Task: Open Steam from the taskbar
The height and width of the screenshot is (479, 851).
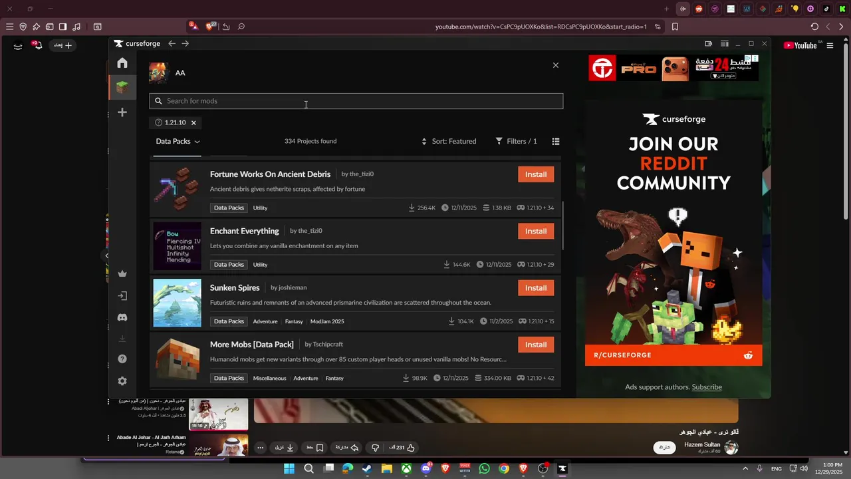Action: tap(367, 468)
